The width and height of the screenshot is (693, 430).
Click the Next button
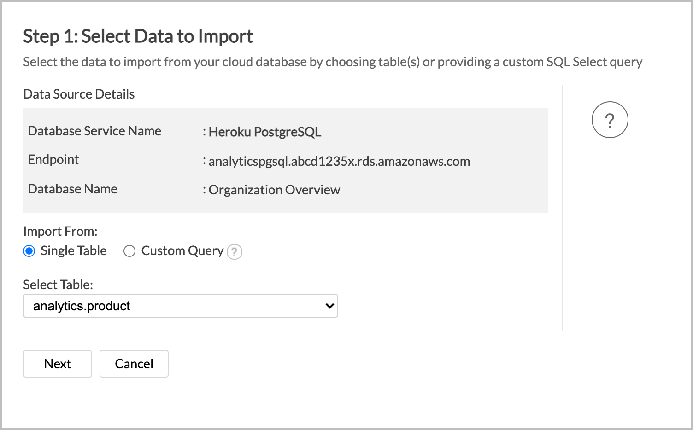[57, 364]
